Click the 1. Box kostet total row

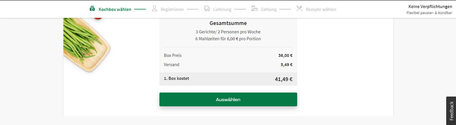coord(228,79)
